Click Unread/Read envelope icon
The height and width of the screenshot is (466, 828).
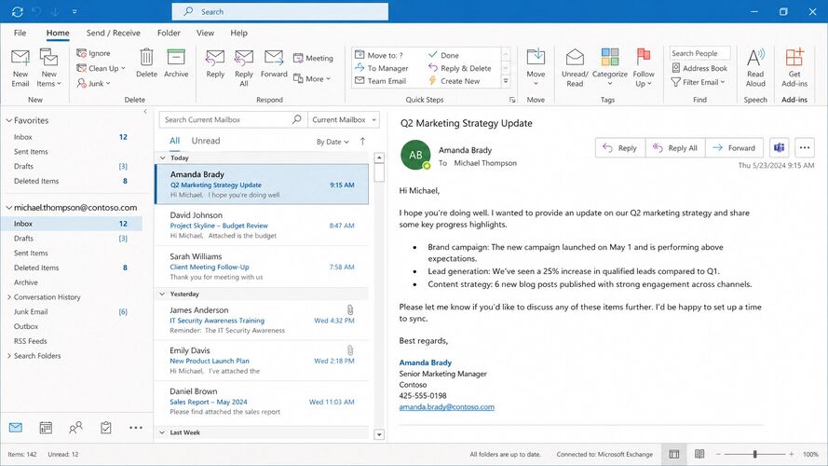tap(575, 57)
